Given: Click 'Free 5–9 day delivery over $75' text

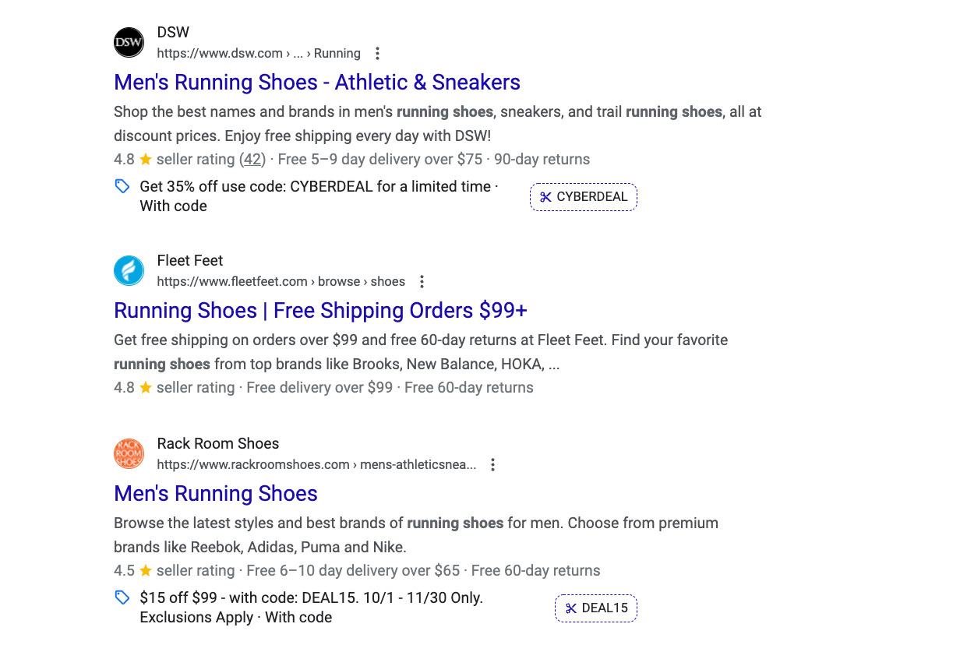Looking at the screenshot, I should tap(380, 160).
